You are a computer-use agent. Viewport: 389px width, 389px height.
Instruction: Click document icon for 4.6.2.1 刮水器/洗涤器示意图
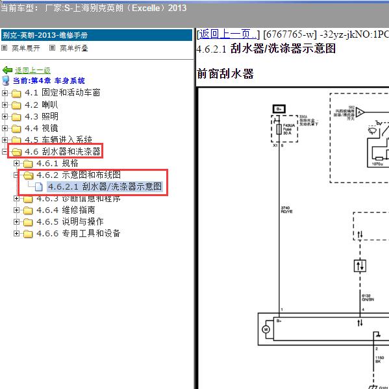(39, 187)
